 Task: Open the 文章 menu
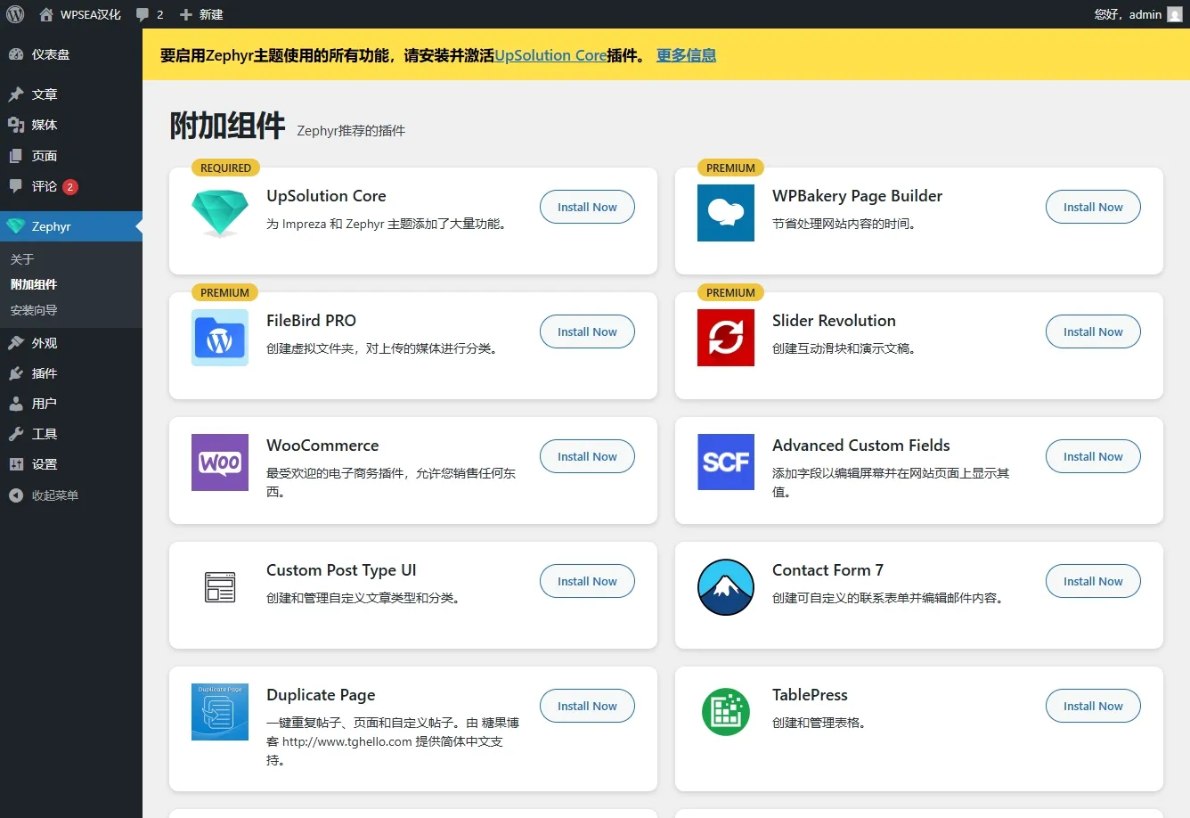click(71, 94)
